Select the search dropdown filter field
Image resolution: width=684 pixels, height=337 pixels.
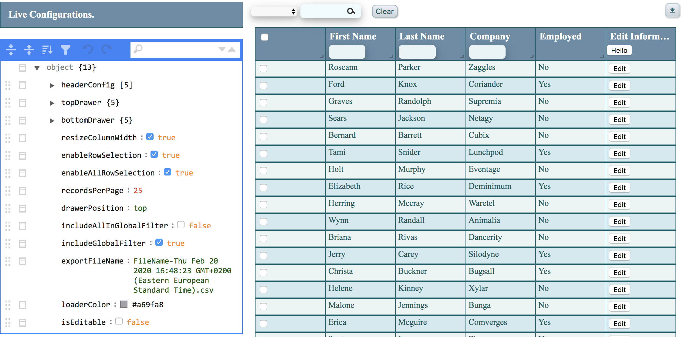point(275,11)
